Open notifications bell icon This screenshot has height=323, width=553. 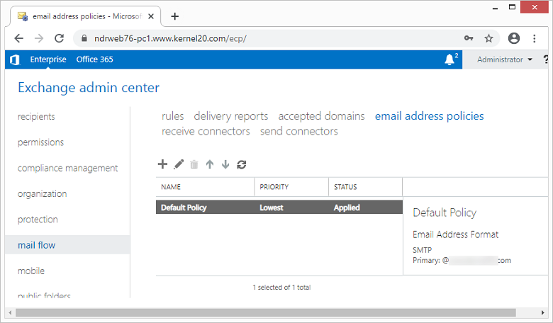coord(449,59)
